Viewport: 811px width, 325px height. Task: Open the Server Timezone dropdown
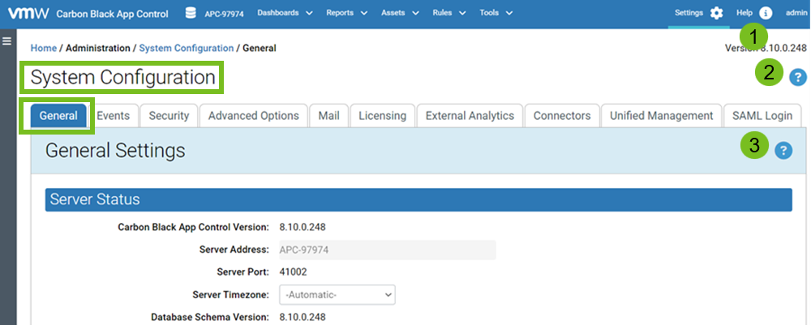(337, 295)
